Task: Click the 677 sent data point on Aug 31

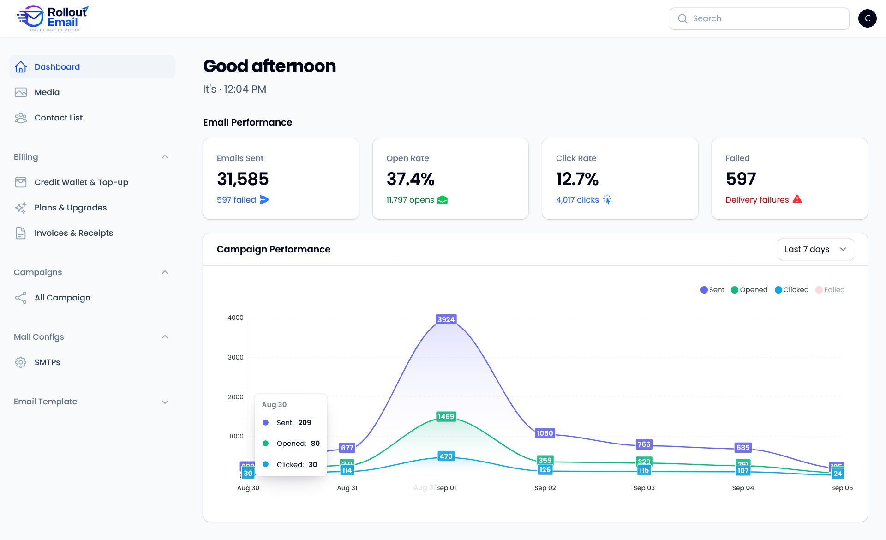Action: (347, 448)
